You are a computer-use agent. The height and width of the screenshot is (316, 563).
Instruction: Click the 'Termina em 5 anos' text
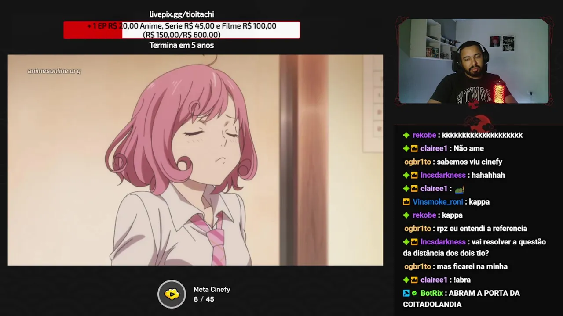[x=182, y=45]
